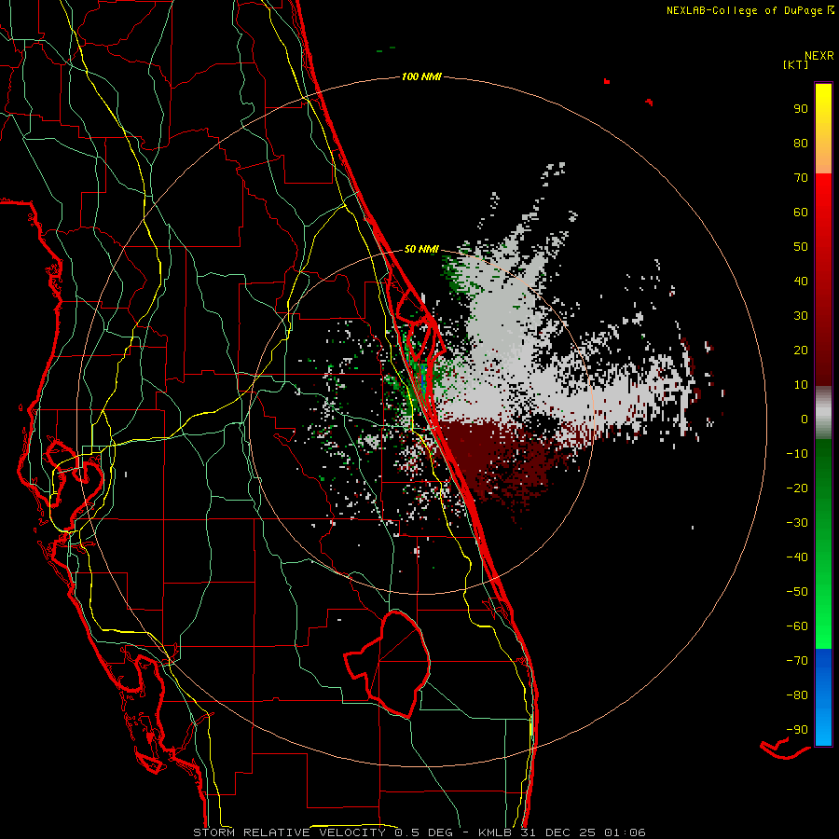This screenshot has height=839, width=839.
Task: Click the 100 NMI range ring label
Action: 421,77
